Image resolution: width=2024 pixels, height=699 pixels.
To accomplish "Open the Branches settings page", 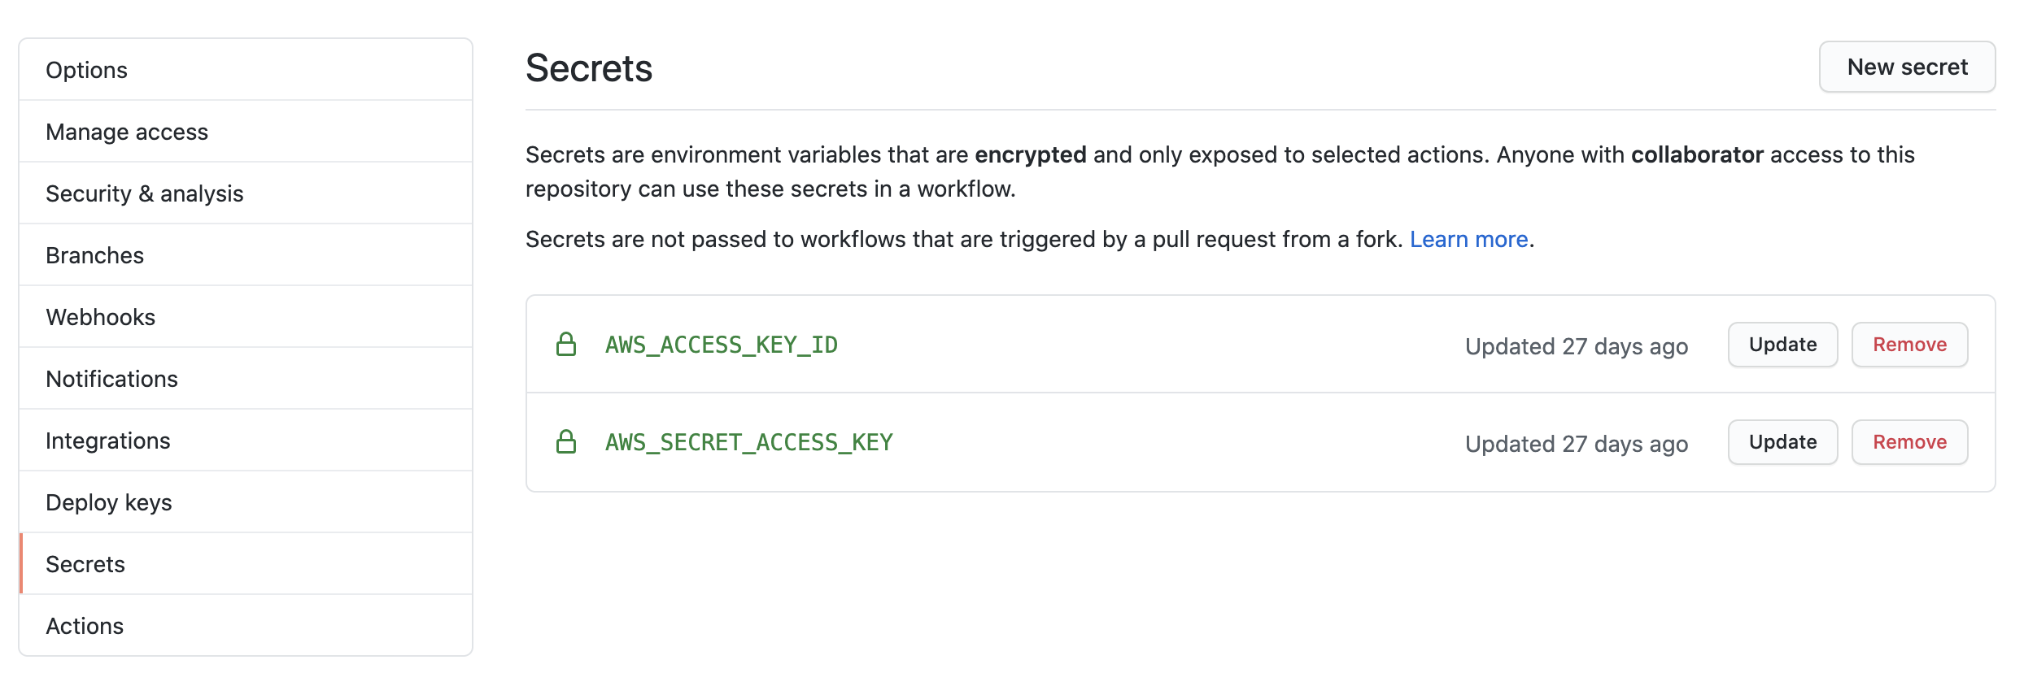I will pyautogui.click(x=94, y=255).
